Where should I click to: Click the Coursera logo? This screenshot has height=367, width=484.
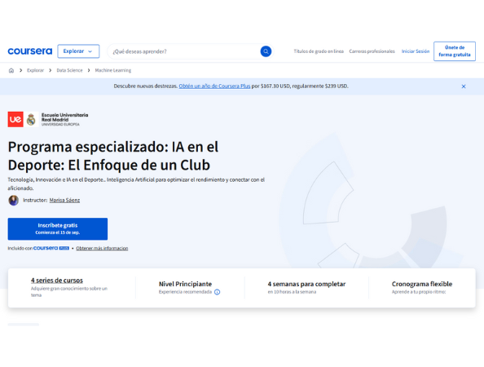[30, 51]
